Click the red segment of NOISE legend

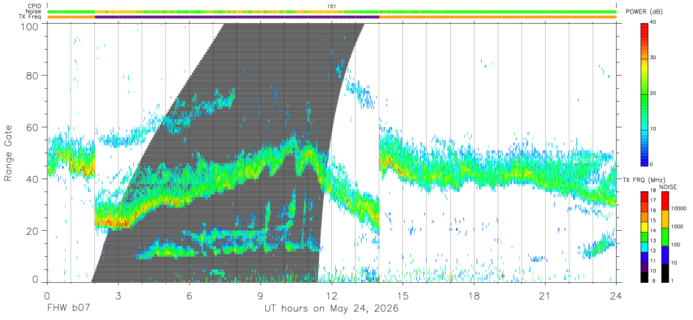(x=665, y=201)
